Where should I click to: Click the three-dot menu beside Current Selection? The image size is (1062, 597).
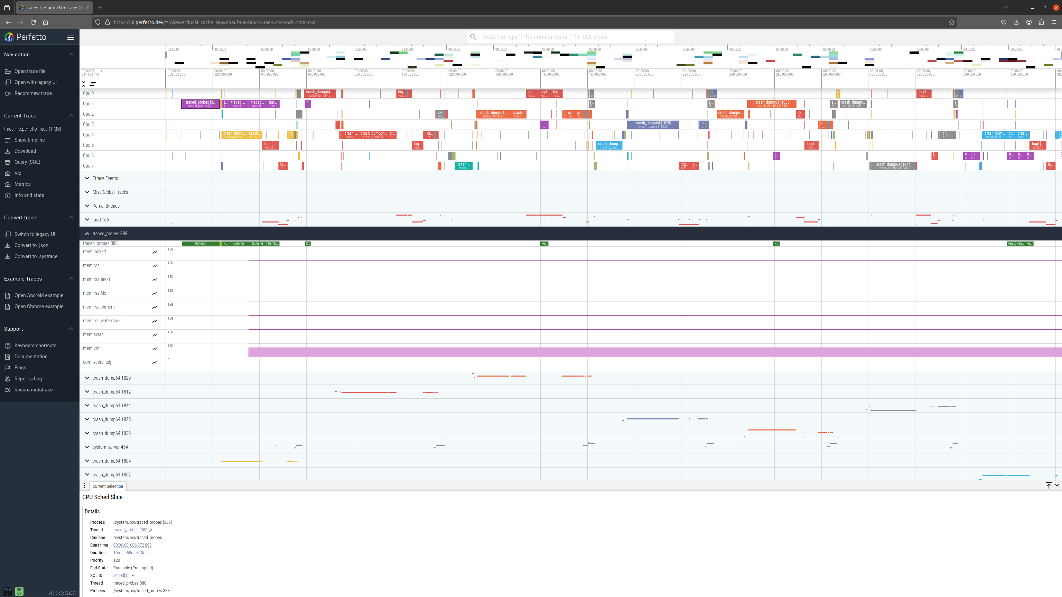84,486
